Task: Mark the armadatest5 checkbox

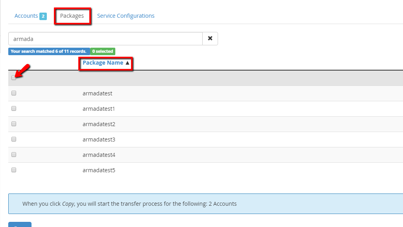Action: click(x=14, y=170)
